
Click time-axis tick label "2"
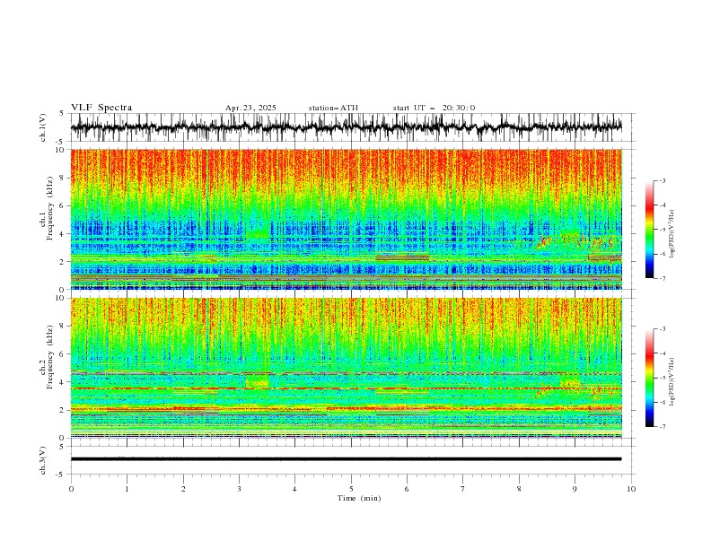[183, 489]
